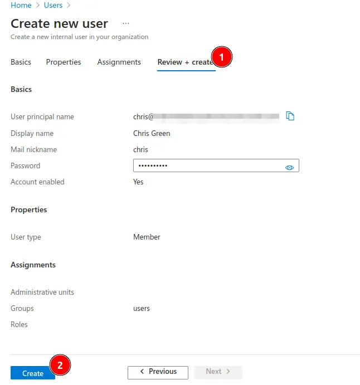The image size is (360, 385).
Task: Click the Chris Green display name value
Action: click(152, 133)
